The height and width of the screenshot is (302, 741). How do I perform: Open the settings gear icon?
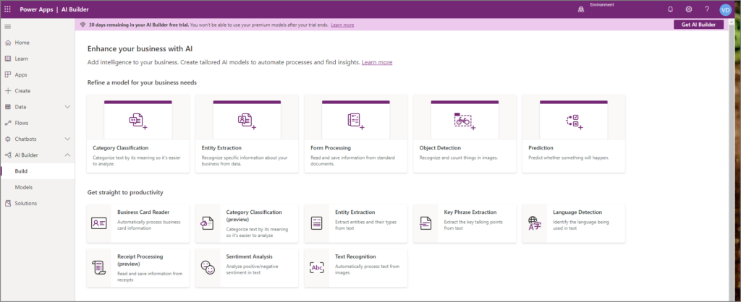coord(689,9)
